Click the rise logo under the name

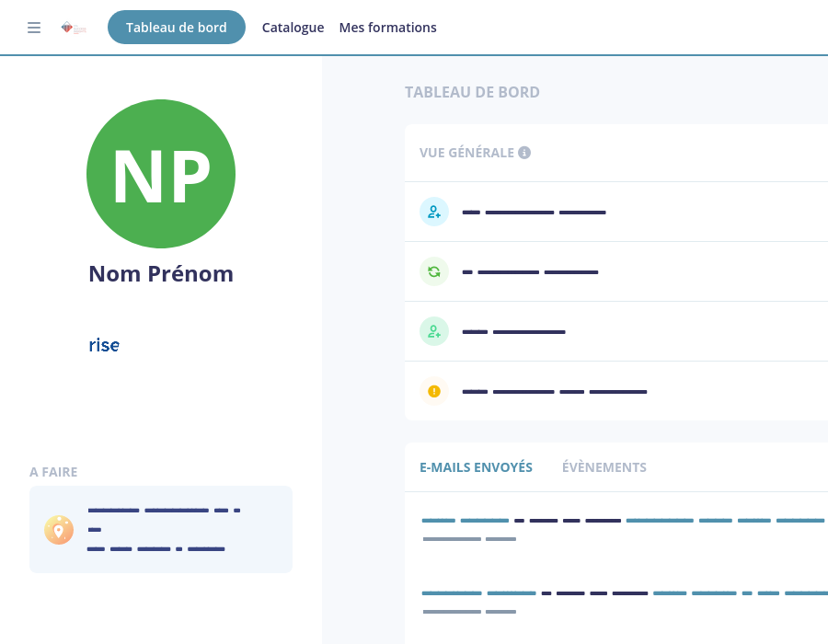pyautogui.click(x=104, y=345)
